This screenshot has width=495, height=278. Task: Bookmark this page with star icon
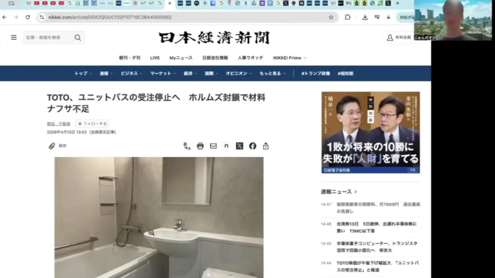(x=331, y=17)
